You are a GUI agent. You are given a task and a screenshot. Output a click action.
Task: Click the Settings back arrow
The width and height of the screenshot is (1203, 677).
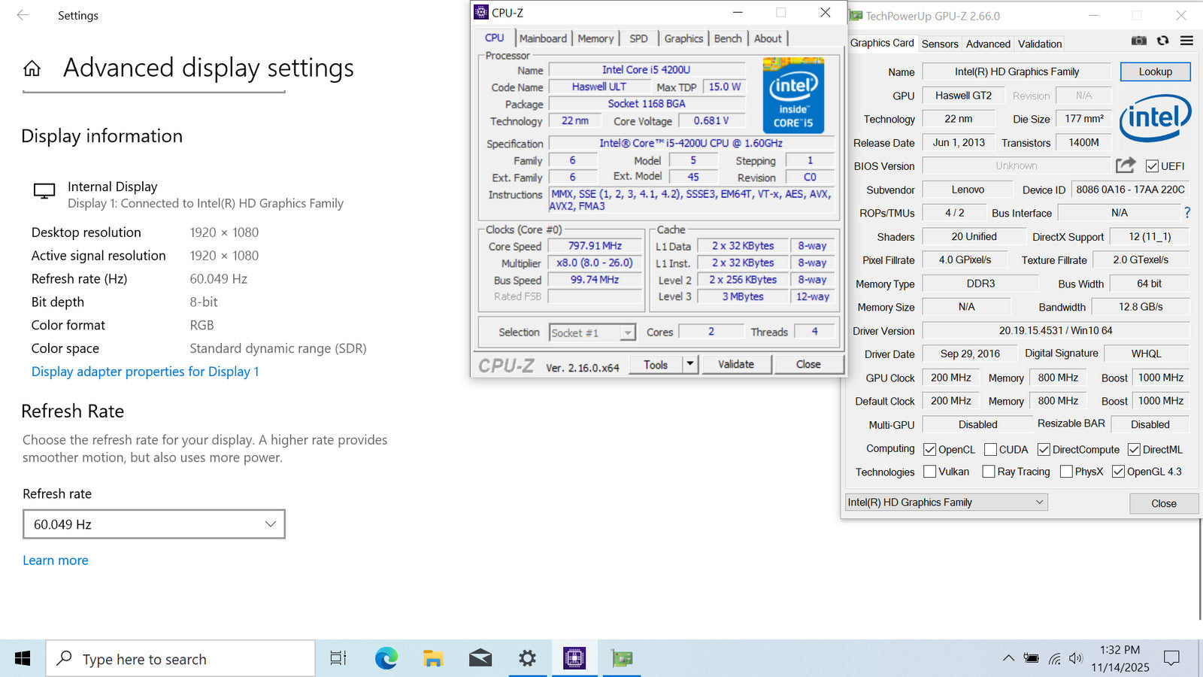[x=23, y=15]
